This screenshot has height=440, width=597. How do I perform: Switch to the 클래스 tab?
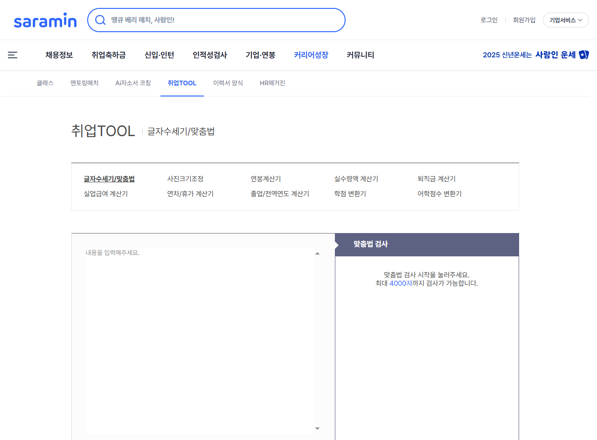click(45, 83)
